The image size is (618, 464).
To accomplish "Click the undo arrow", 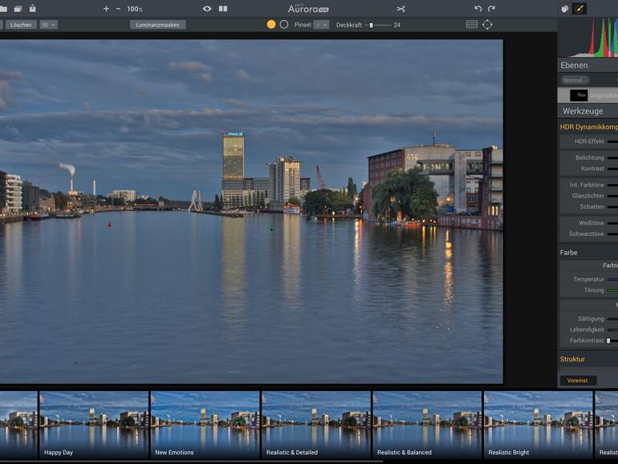I will tap(478, 9).
